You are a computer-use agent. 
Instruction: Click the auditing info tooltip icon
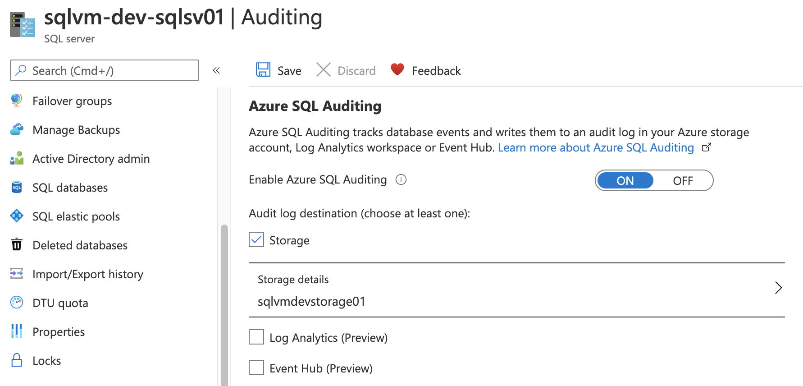point(401,180)
